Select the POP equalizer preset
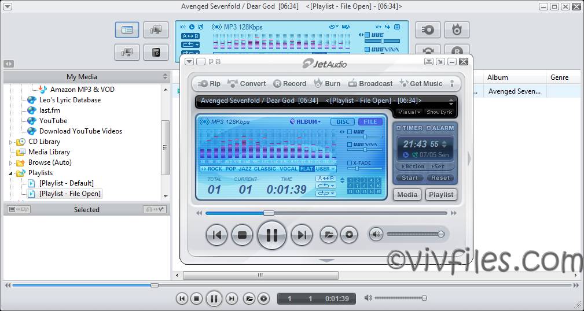Screen dimensions: 584x311 tap(230, 169)
